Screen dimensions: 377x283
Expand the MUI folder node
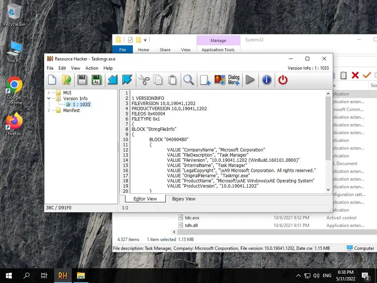49,92
